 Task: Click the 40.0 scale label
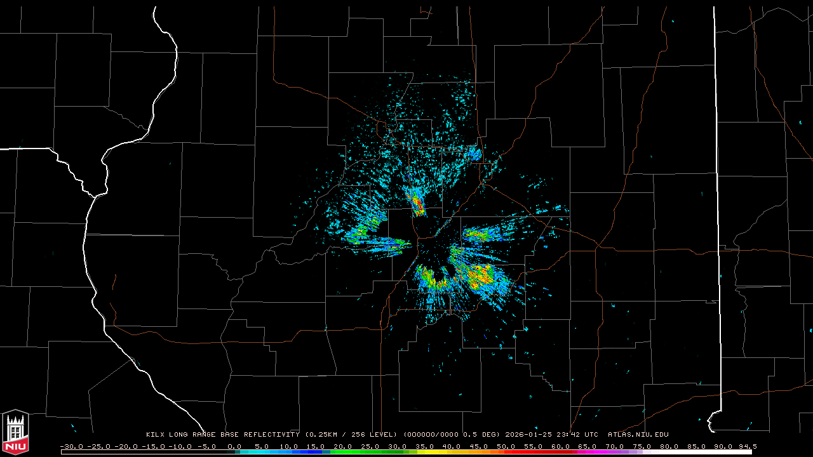point(452,446)
